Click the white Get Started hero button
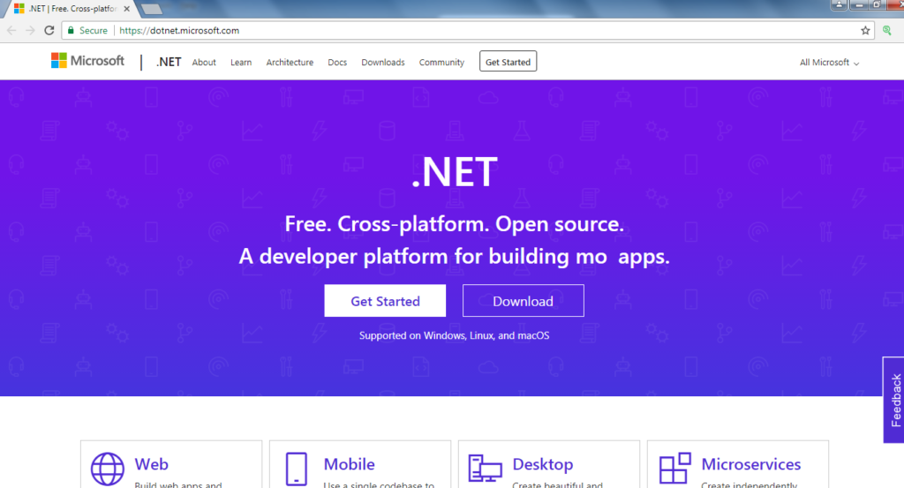904x488 pixels. click(x=385, y=301)
